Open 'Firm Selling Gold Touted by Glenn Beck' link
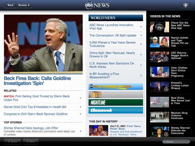The width and height of the screenshot is (195, 146). 37,98
